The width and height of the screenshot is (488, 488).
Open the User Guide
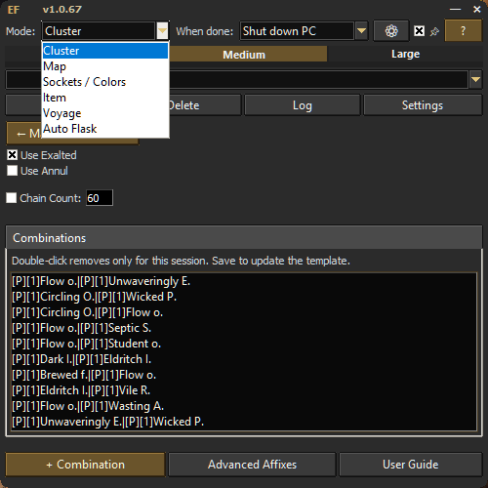coord(411,465)
